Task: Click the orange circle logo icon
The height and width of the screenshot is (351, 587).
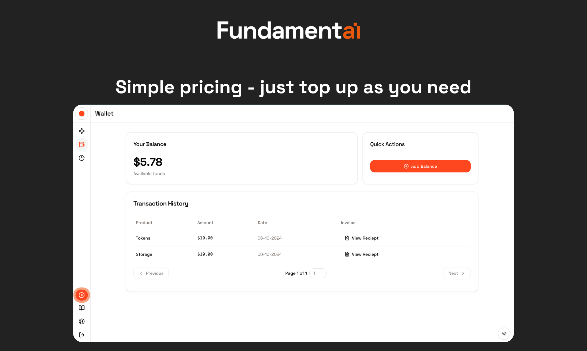Action: (82, 114)
